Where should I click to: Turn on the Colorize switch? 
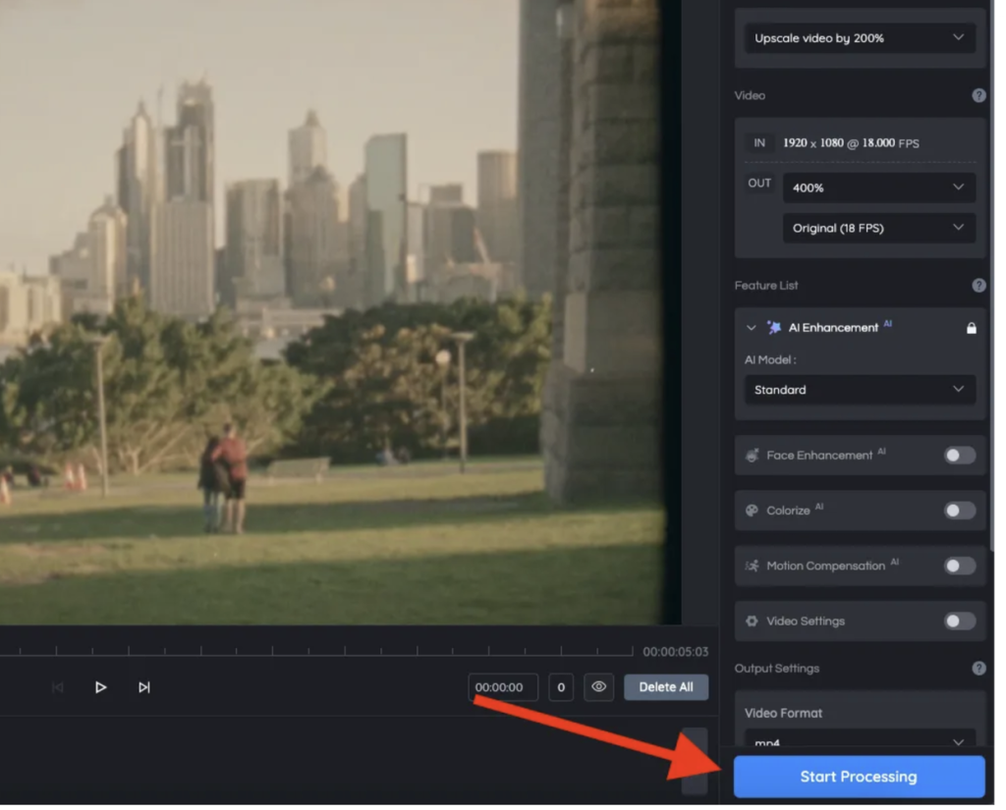960,511
